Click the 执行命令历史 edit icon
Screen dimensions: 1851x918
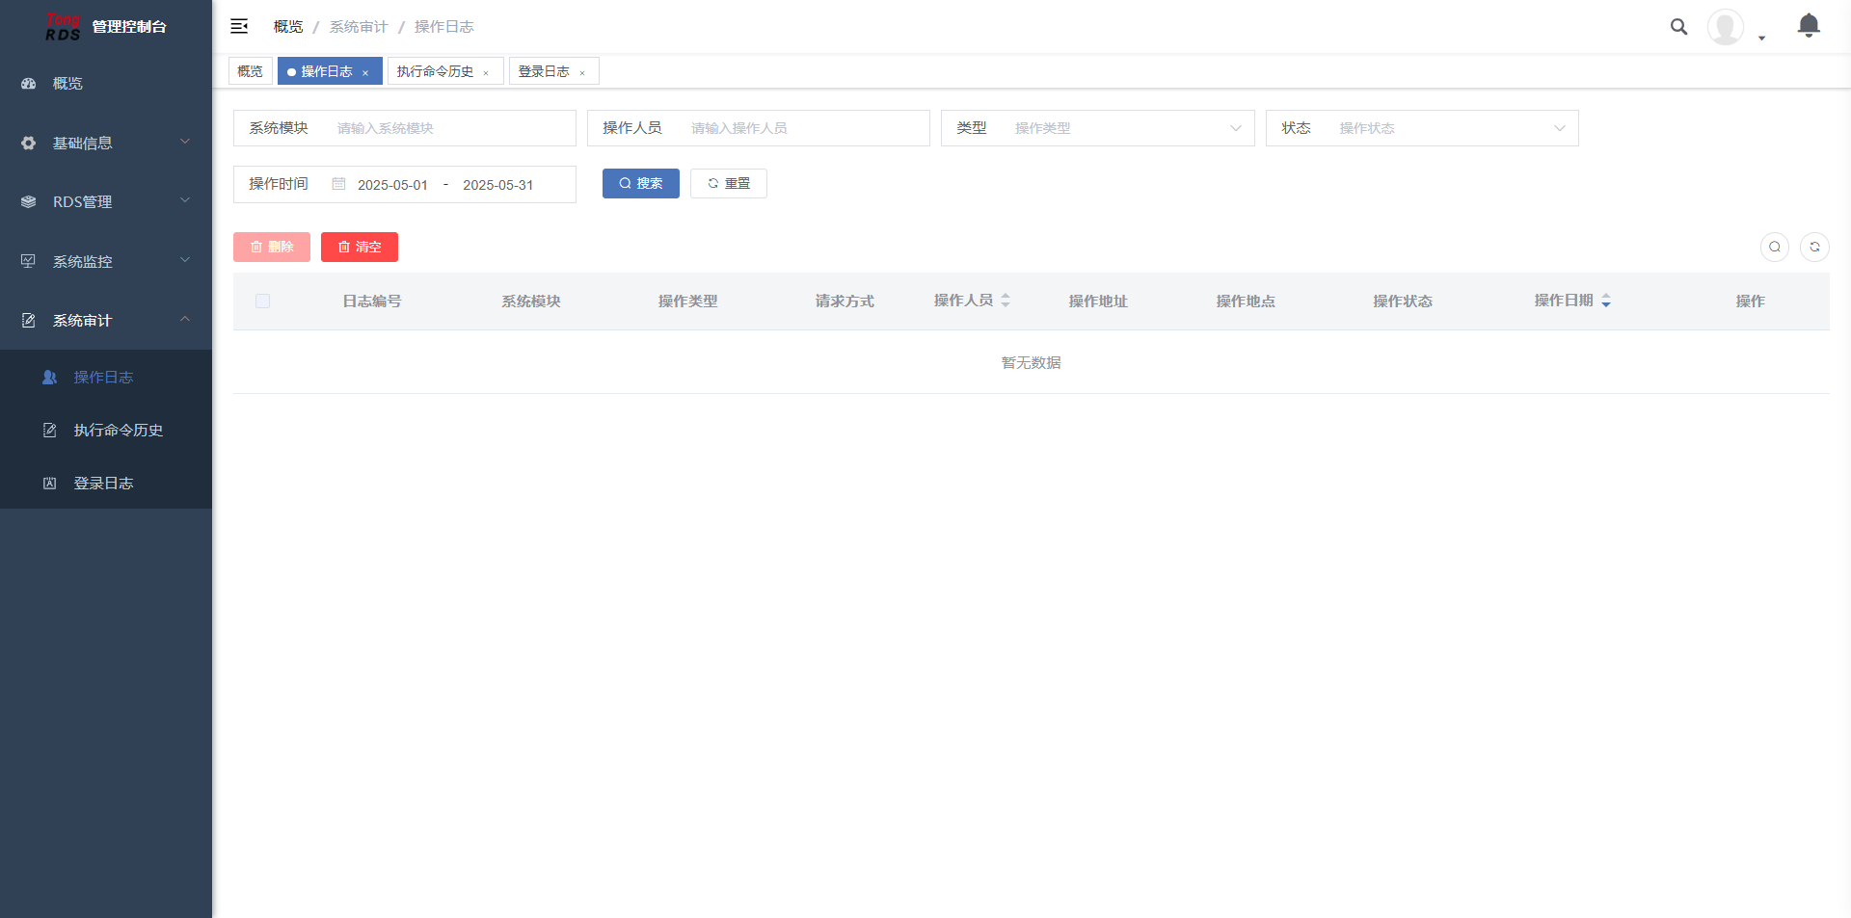(49, 431)
